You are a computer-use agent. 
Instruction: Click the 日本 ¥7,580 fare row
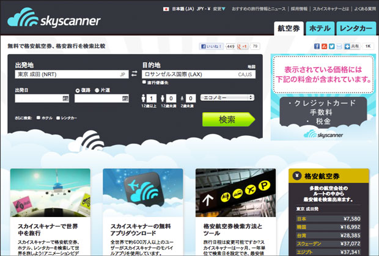[328, 219]
